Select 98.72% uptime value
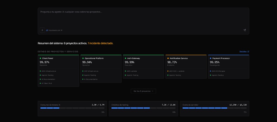Image resolution: width=277 pixels, height=122 pixels. pyautogui.click(x=172, y=62)
